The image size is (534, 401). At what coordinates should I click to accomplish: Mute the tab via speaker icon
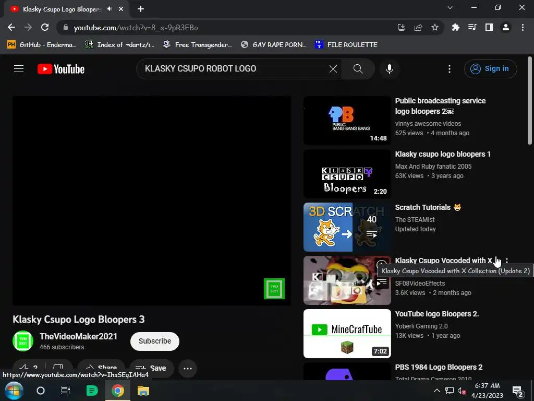(x=110, y=9)
